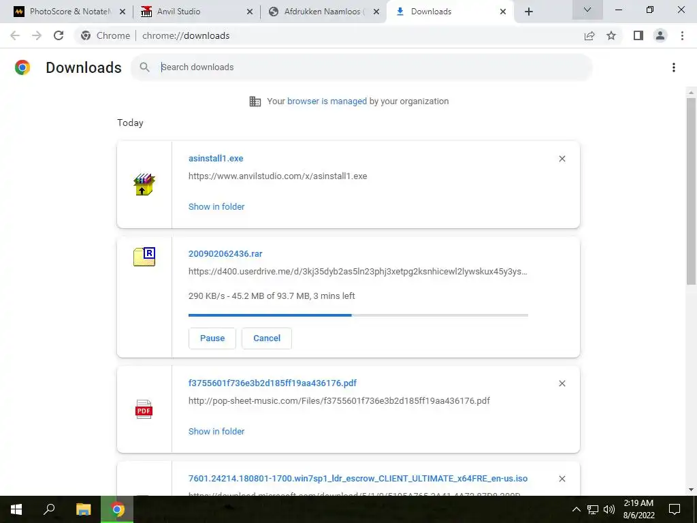Open the side panel icon
The image size is (697, 523).
point(638,35)
